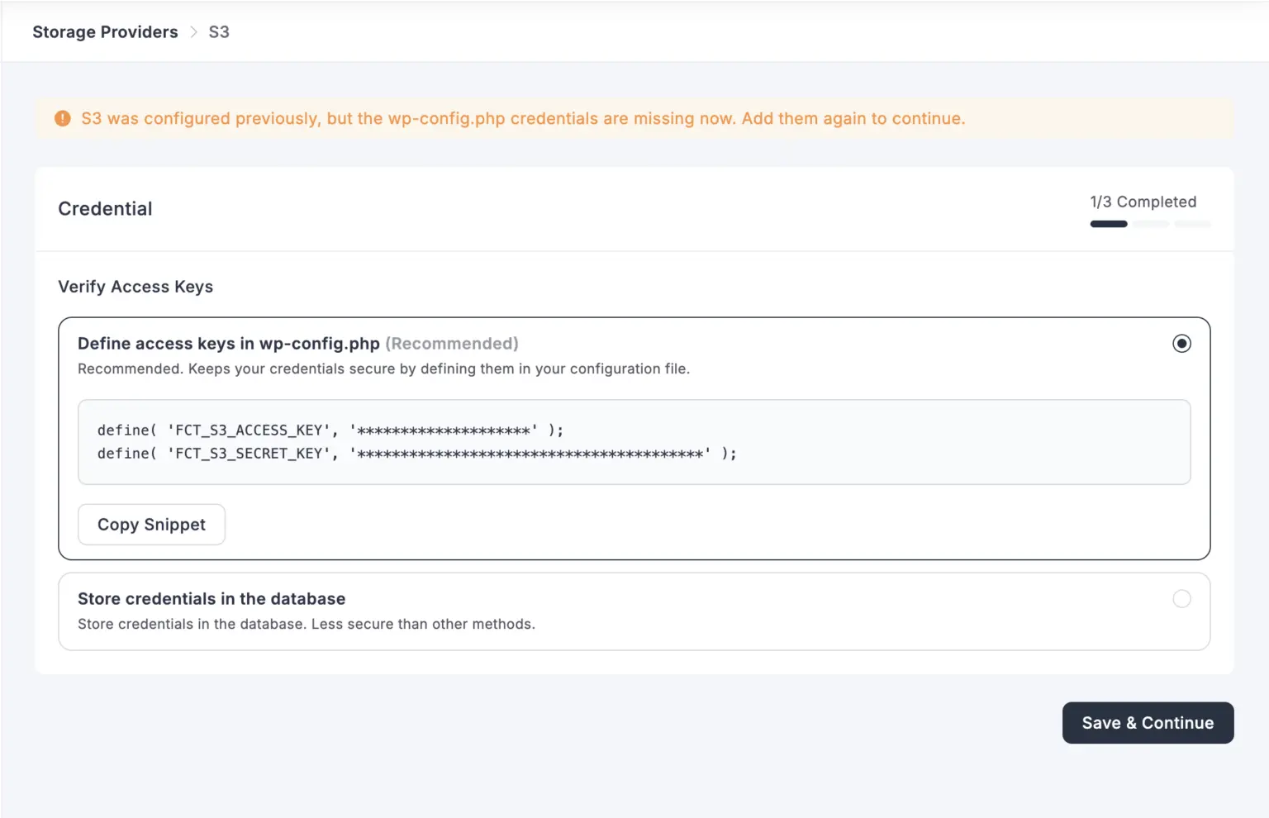Click the Verify Access Keys heading
This screenshot has width=1269, height=818.
[135, 287]
